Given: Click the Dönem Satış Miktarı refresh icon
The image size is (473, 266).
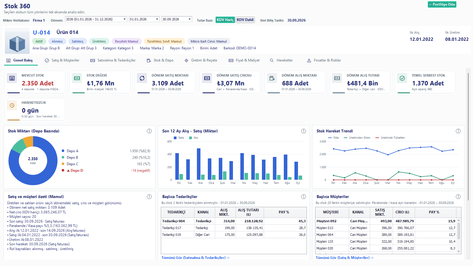Looking at the screenshot, I should 142,78.
